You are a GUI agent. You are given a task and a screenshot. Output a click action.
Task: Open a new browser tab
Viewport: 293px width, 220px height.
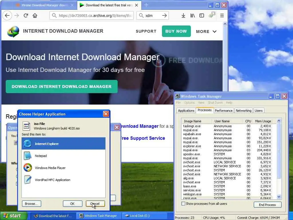(146, 5)
